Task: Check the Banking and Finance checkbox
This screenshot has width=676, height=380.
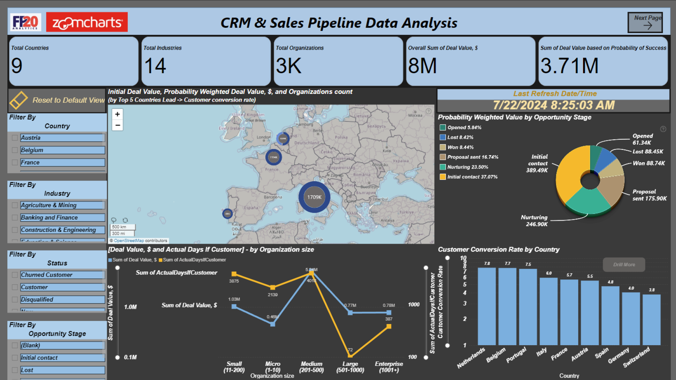Action: (15, 217)
